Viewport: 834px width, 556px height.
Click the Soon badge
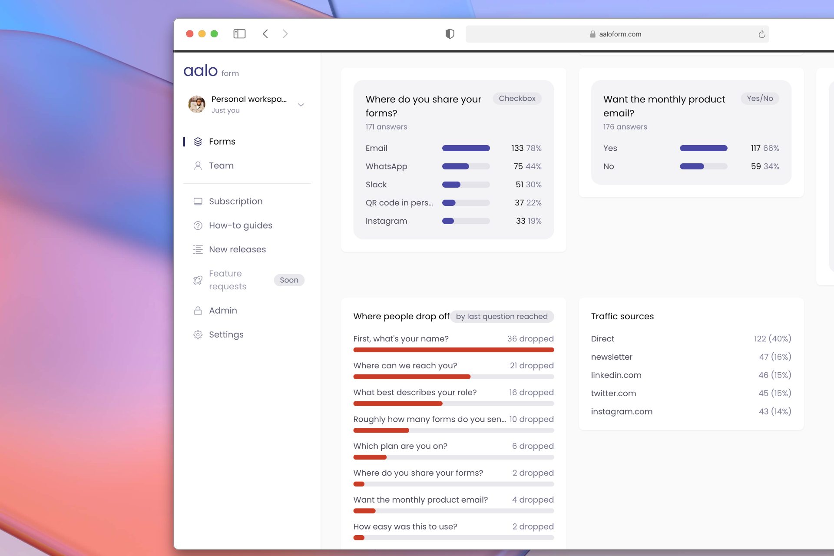[x=289, y=280]
